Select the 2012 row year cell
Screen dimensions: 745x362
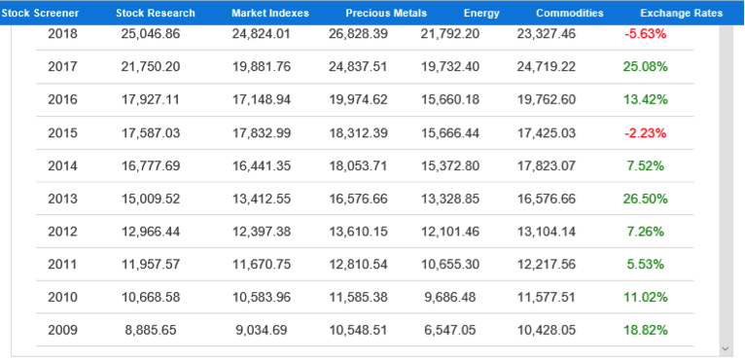click(x=62, y=232)
